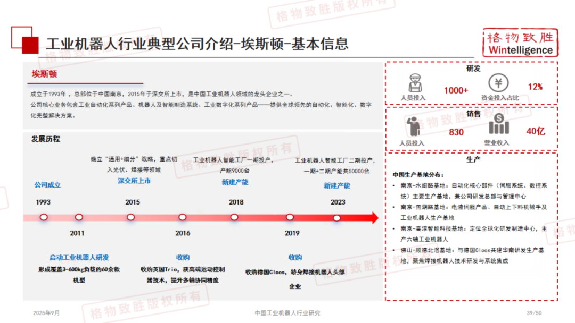Click the year 2011 text

pos(77,233)
